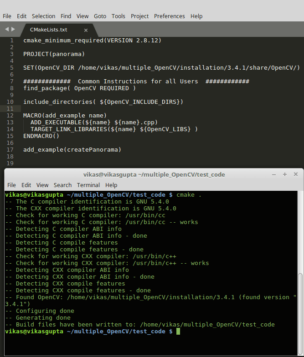Viewport: 304px width, 357px height.
Task: Open the View menu in Sublime Text
Action: [82, 16]
